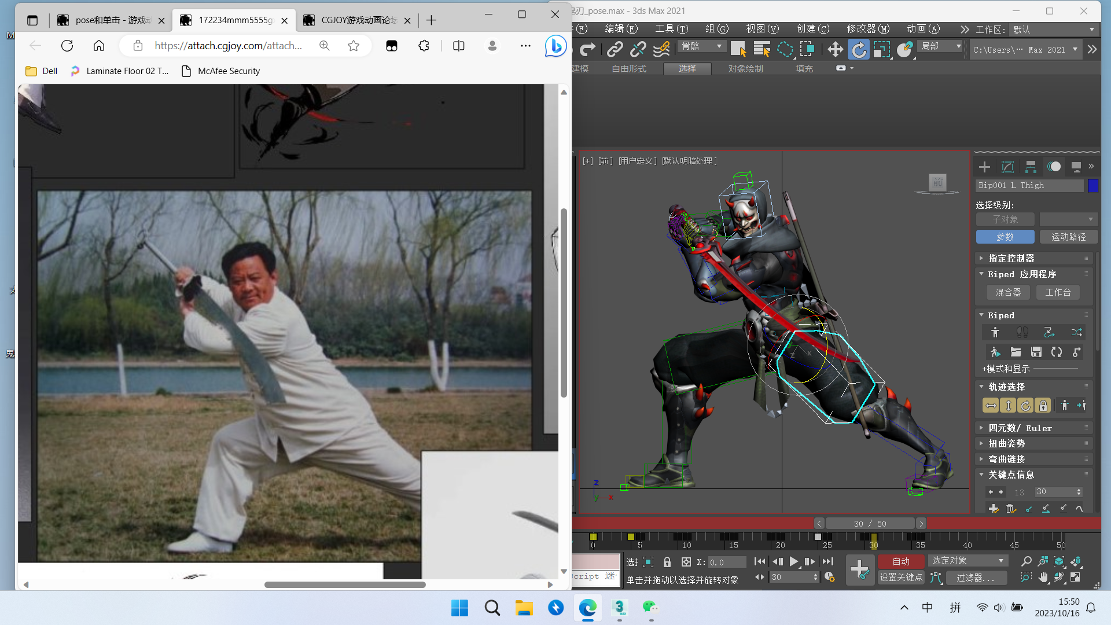Select the Unlink Selection tool
Screen dimensions: 1111x625
click(638, 50)
